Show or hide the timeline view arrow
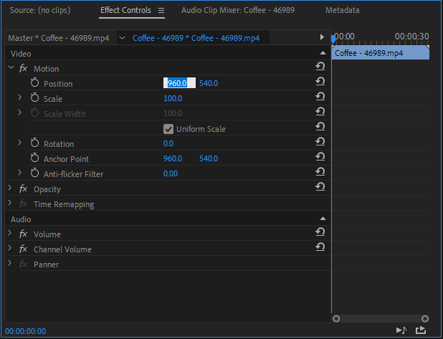The width and height of the screenshot is (443, 339). [x=322, y=37]
